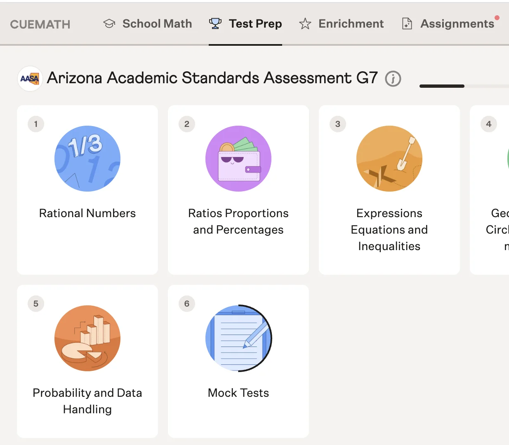Click the purple wallet Ratios icon
The width and height of the screenshot is (509, 445).
point(238,159)
